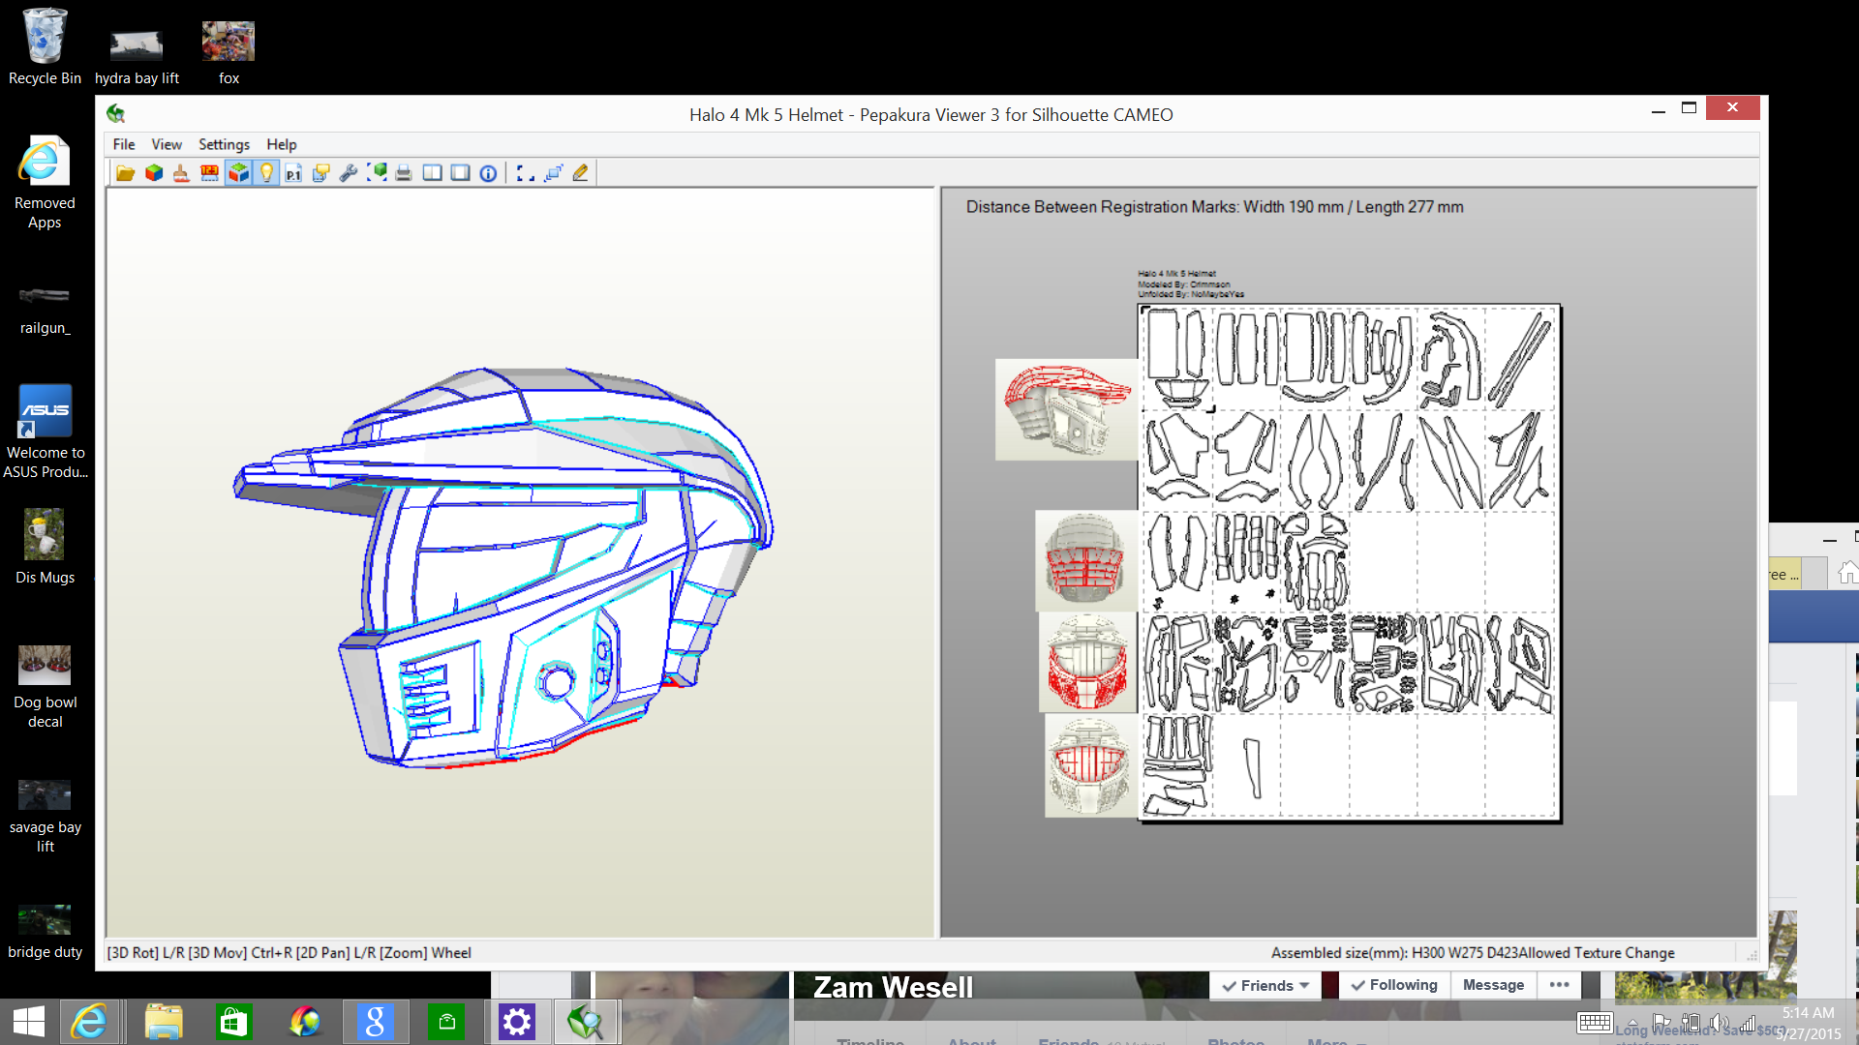The width and height of the screenshot is (1859, 1045).
Task: Click the Pepakura Viewer taskbar icon
Action: tap(585, 1022)
